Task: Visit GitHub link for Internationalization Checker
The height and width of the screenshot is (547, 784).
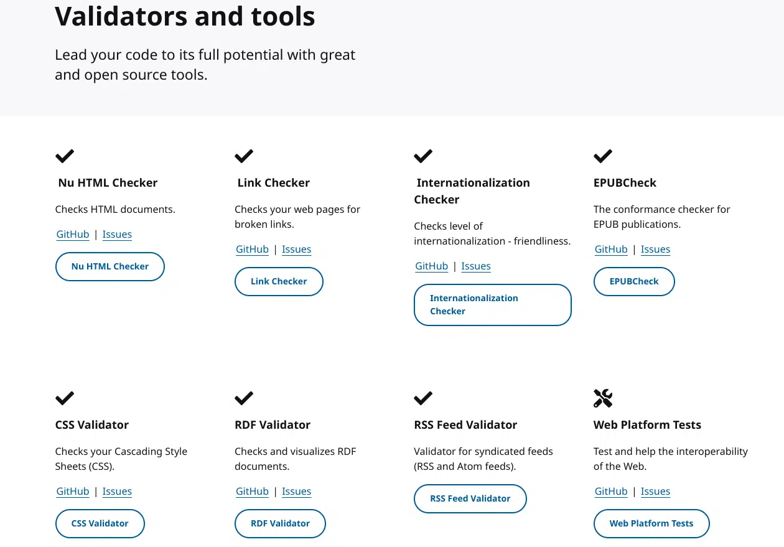Action: click(432, 266)
